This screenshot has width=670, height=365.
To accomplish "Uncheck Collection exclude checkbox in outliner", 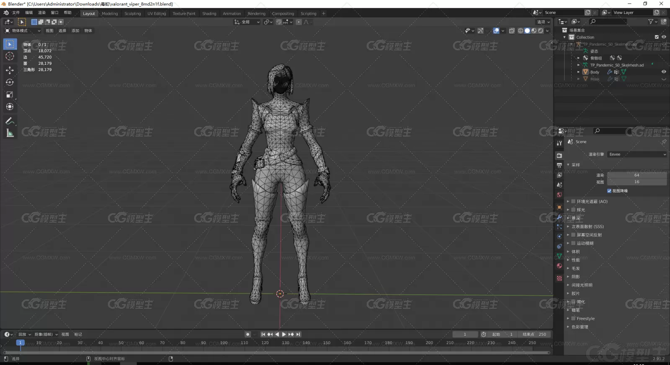I will point(657,37).
